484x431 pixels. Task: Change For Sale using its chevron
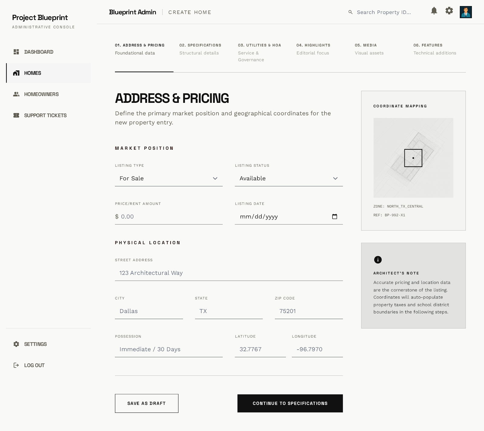(x=215, y=178)
